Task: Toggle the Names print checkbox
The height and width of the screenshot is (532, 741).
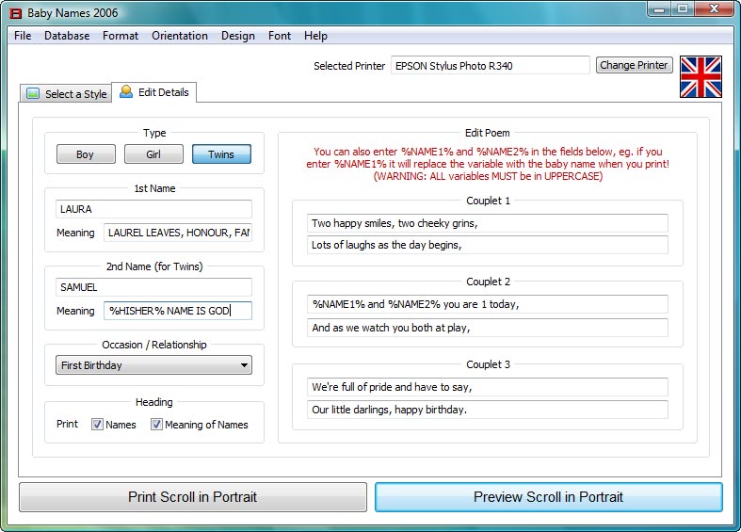Action: point(97,425)
